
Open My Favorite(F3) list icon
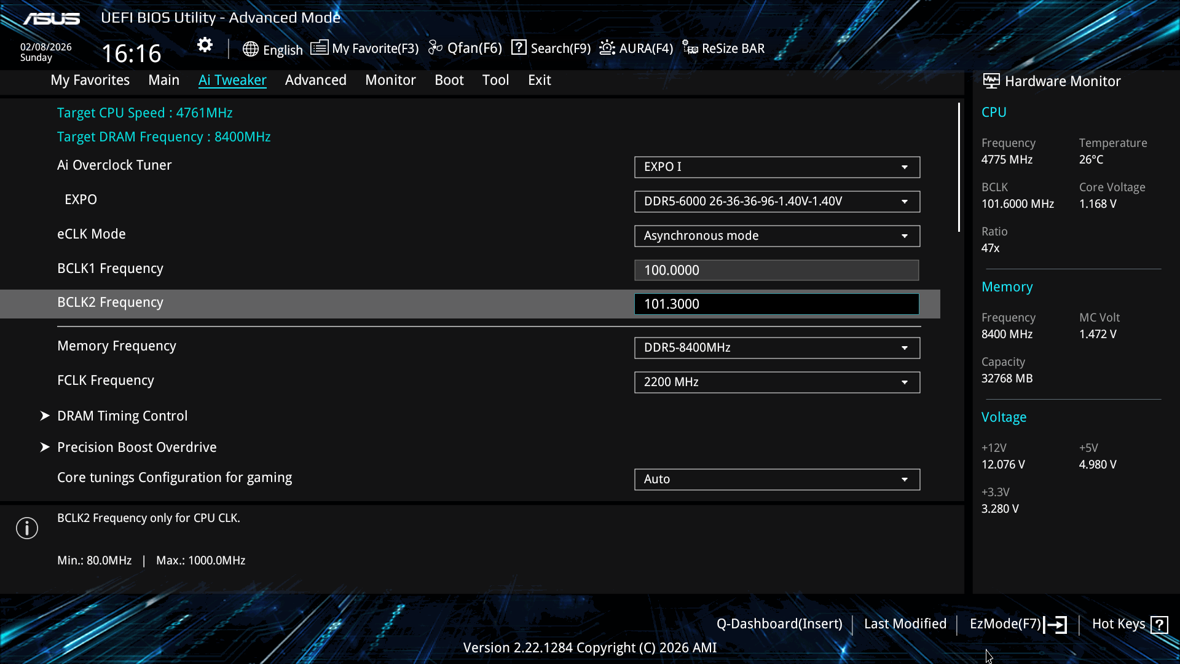point(319,47)
